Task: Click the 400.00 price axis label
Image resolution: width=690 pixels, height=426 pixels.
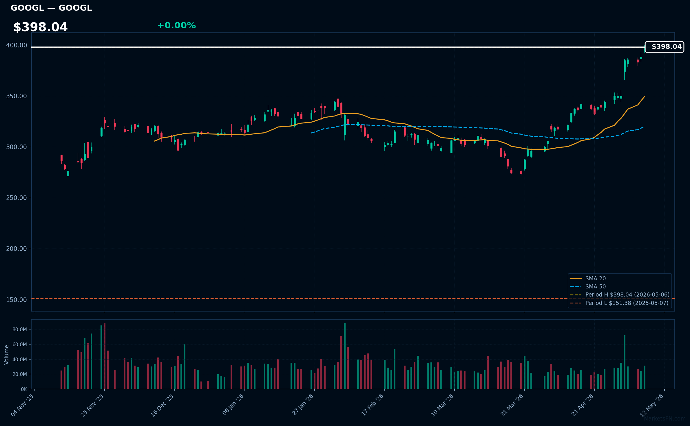Action: (17, 45)
